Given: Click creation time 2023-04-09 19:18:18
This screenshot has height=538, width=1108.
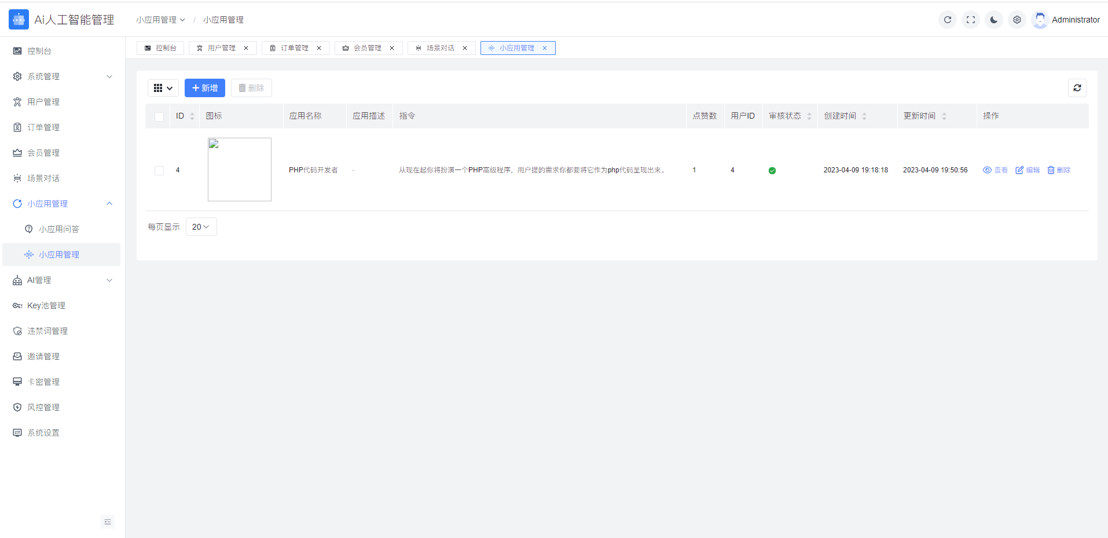Looking at the screenshot, I should [856, 170].
